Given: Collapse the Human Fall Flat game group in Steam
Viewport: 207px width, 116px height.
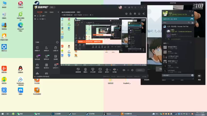Looking at the screenshot, I should click(178, 27).
